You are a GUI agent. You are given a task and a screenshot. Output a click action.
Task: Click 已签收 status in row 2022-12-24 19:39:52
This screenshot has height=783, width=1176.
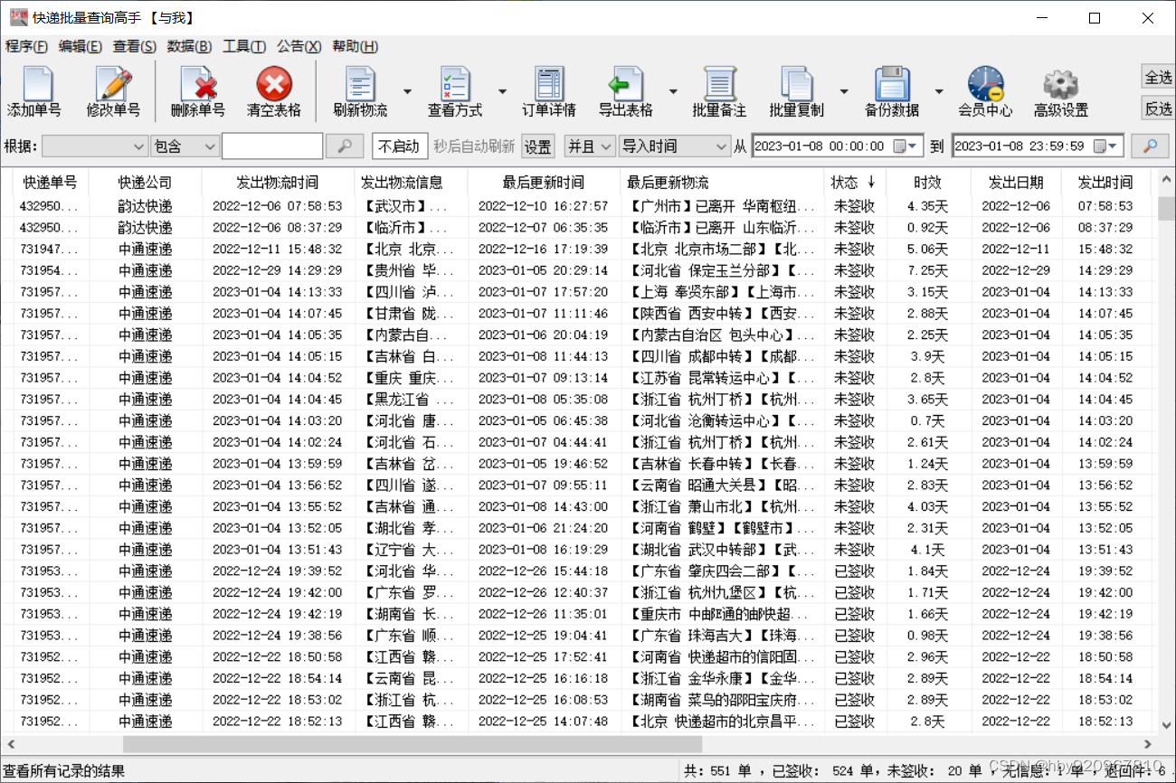coord(854,571)
